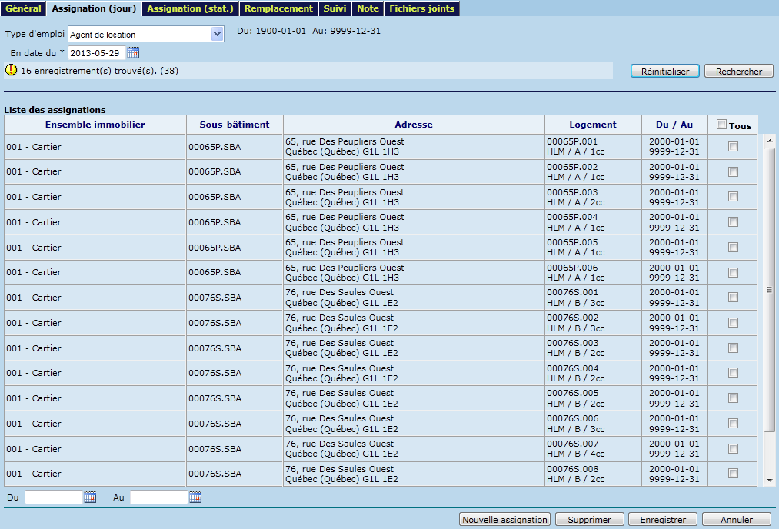Open calendar picker beside 'En date du'
The height and width of the screenshot is (529, 779).
133,53
